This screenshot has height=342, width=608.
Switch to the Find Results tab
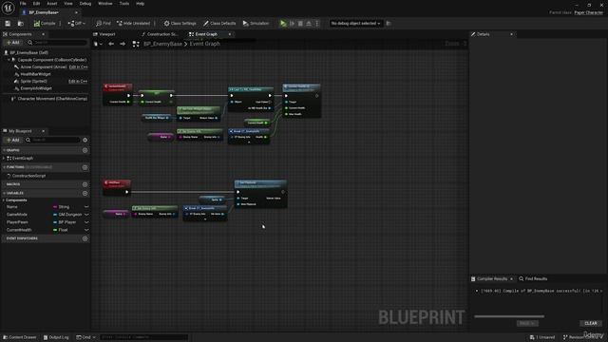click(533, 279)
